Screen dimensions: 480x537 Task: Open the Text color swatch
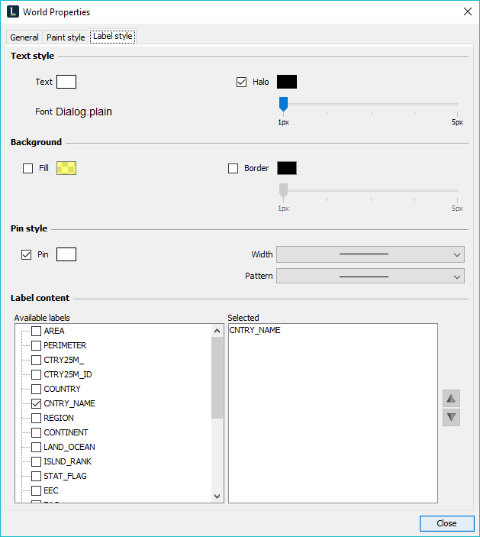pos(66,82)
